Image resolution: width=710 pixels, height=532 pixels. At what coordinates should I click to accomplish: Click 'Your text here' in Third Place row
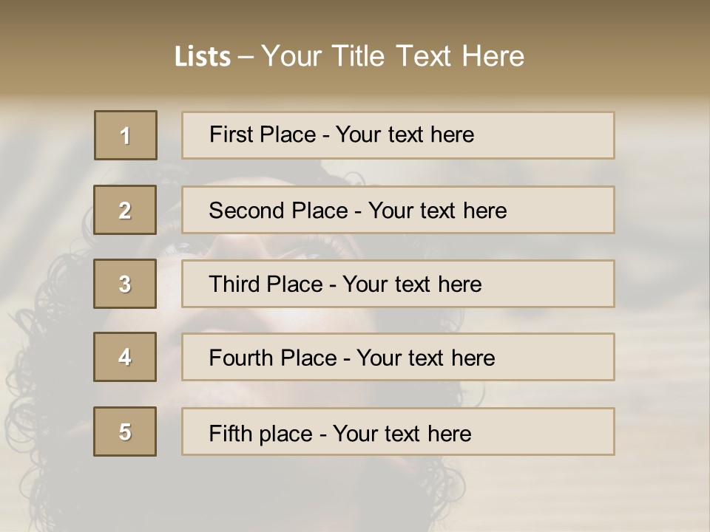point(412,284)
